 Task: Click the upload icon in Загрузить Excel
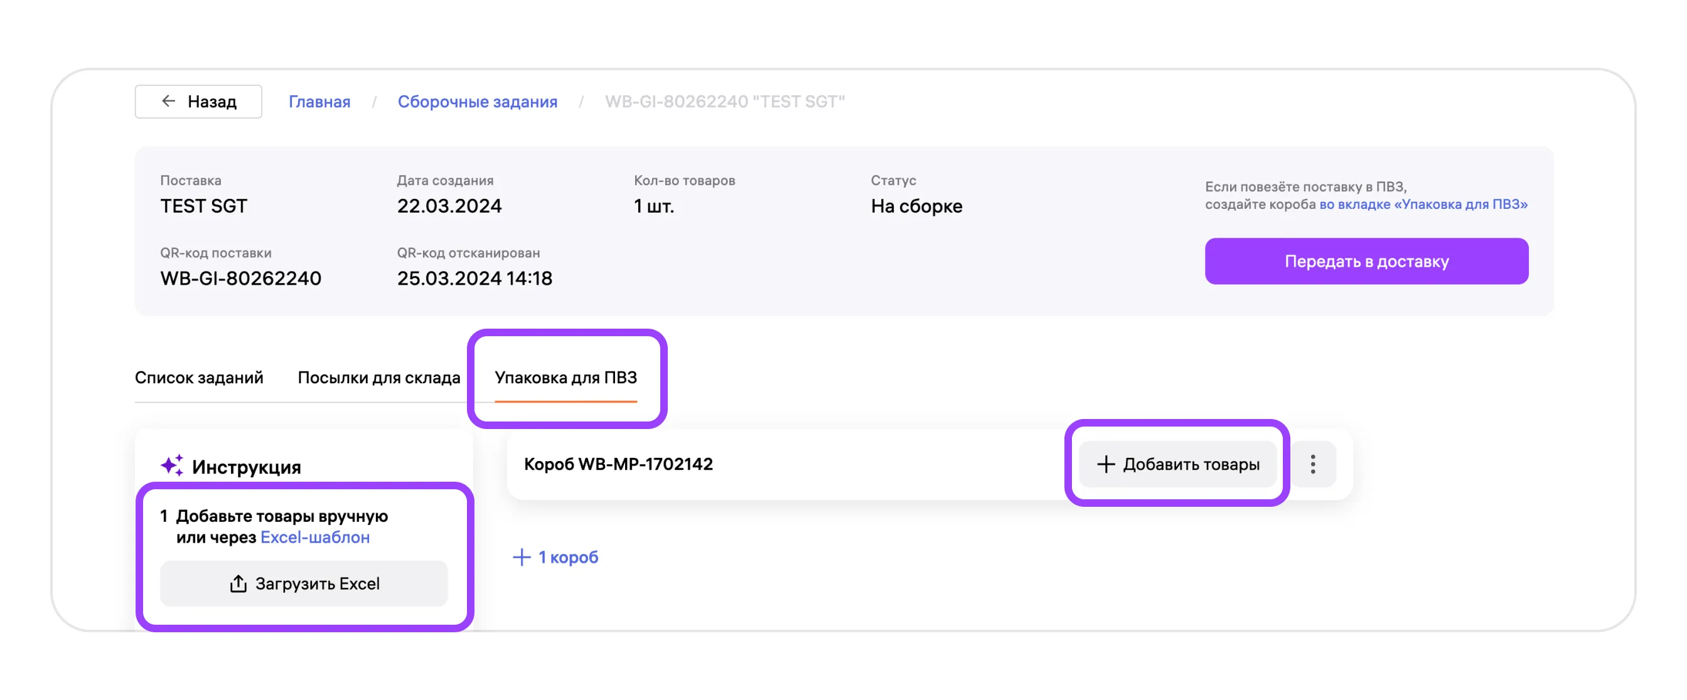(238, 583)
